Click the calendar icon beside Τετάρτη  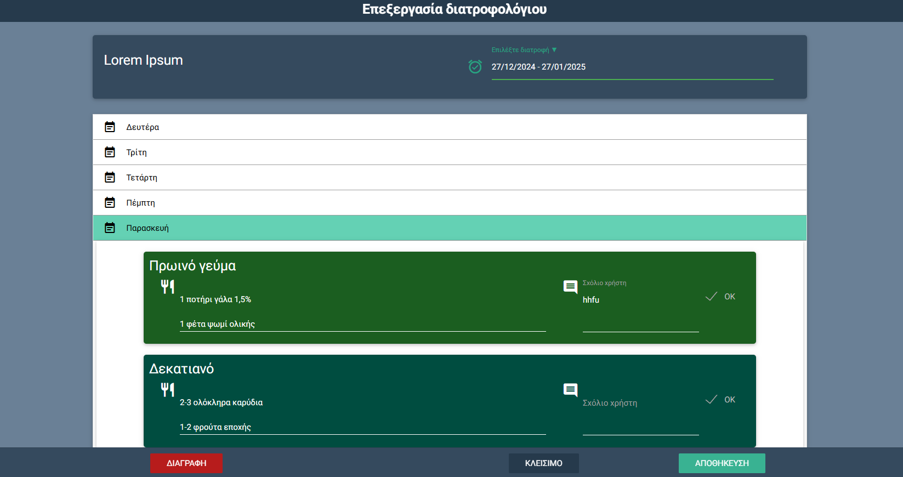[110, 177]
